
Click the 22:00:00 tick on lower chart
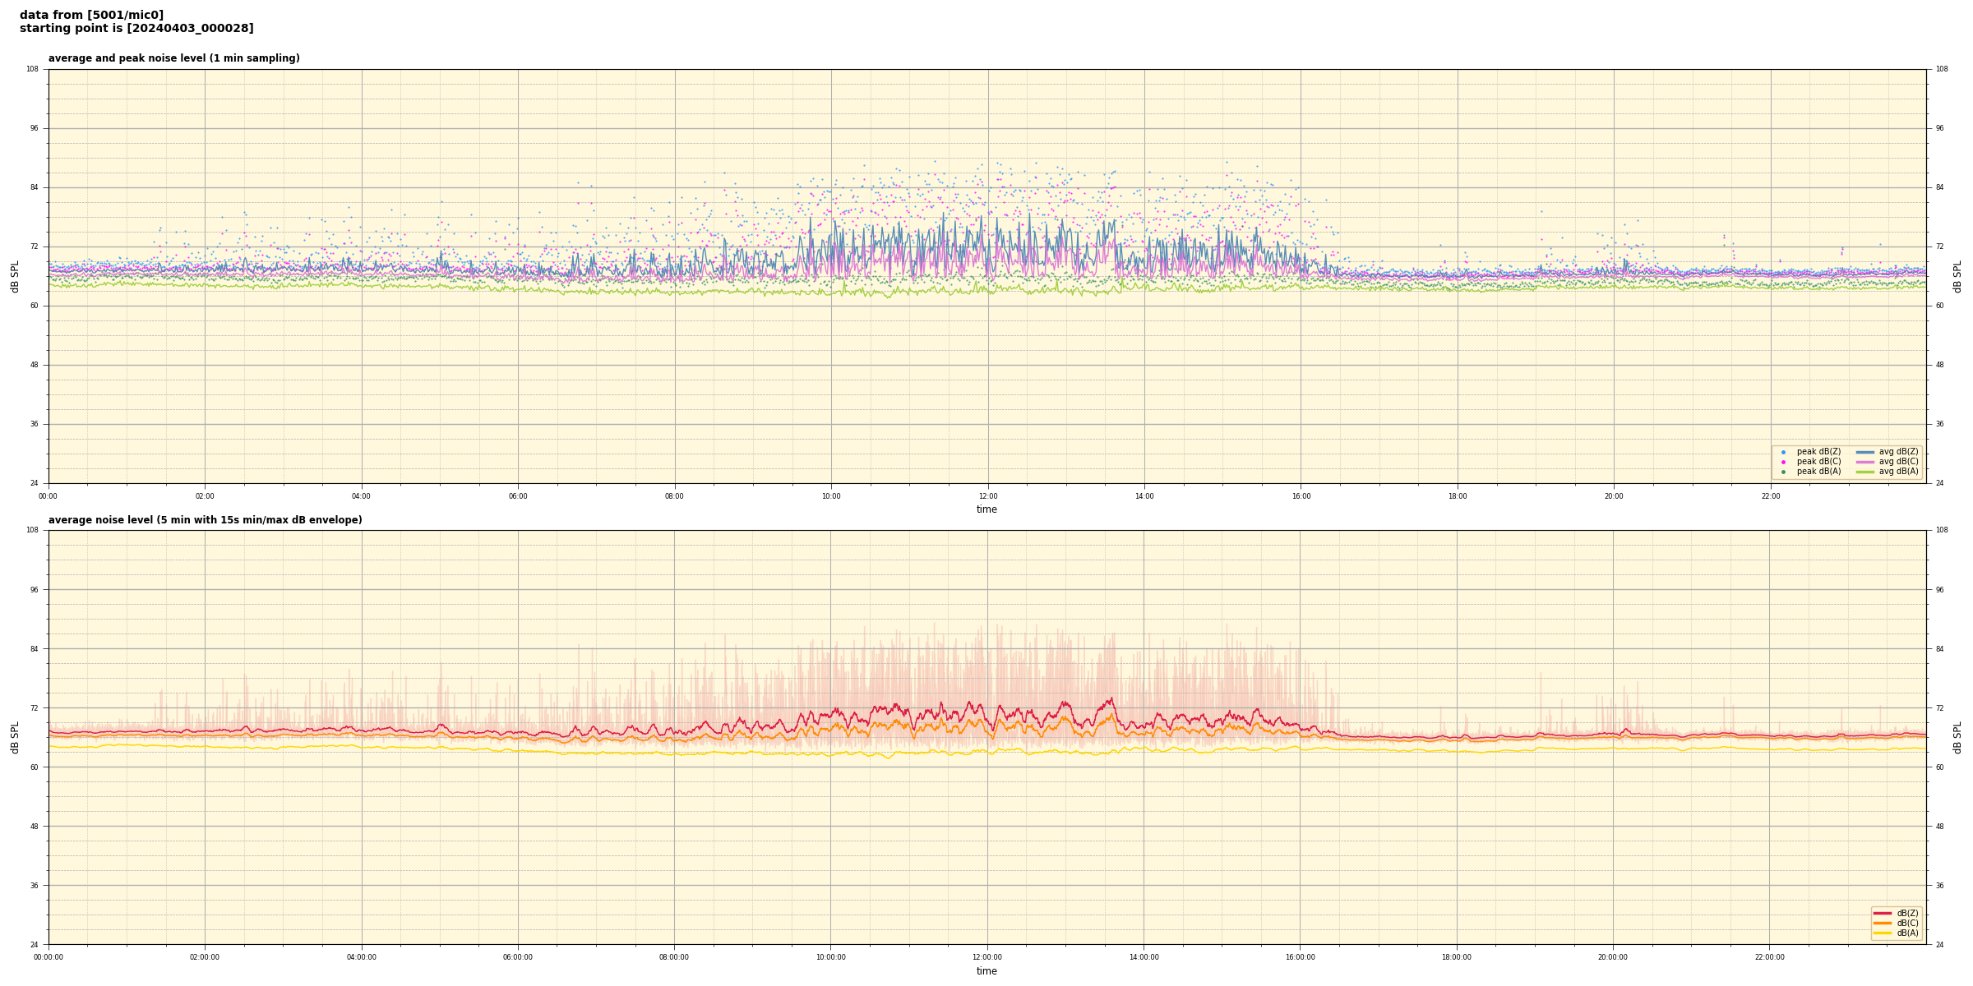pos(1770,957)
